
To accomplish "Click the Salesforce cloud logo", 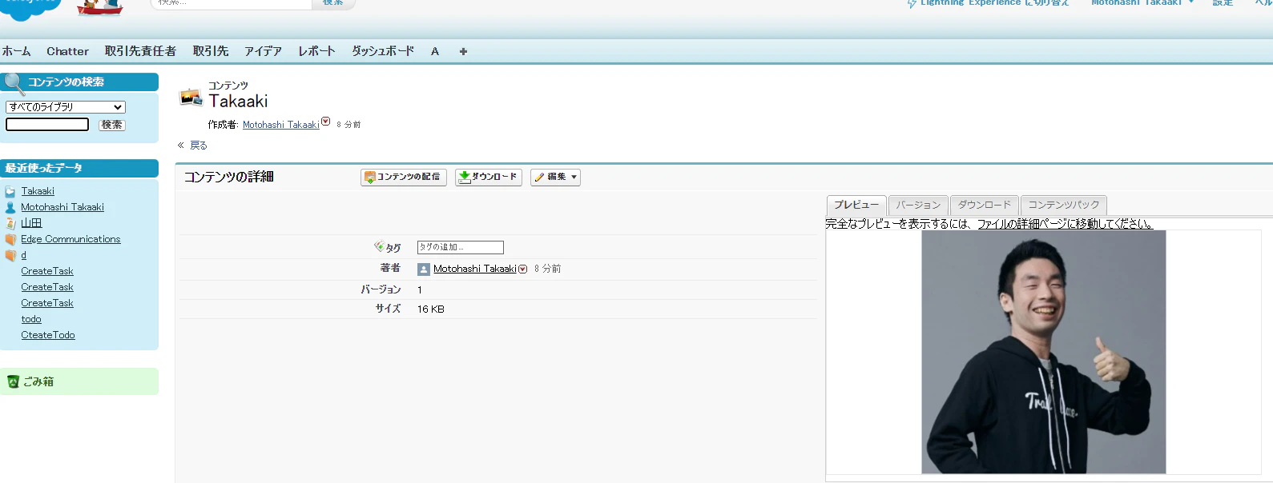I will (30, 8).
